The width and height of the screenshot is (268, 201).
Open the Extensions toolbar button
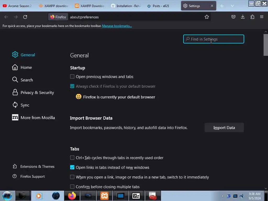click(x=252, y=17)
